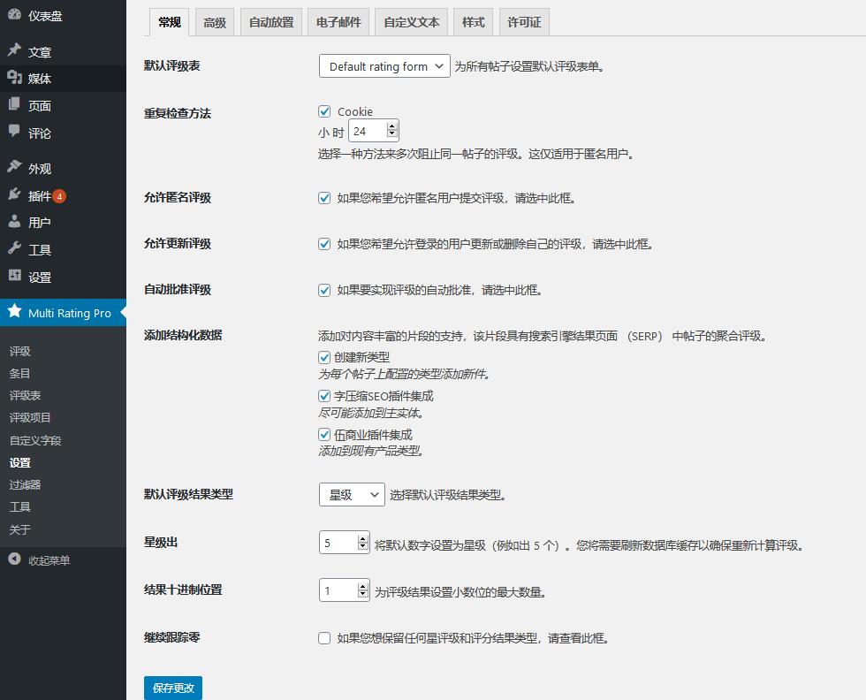Screen dimensions: 866x700
Task: Open the 评级表 submenu link
Action: coord(26,395)
